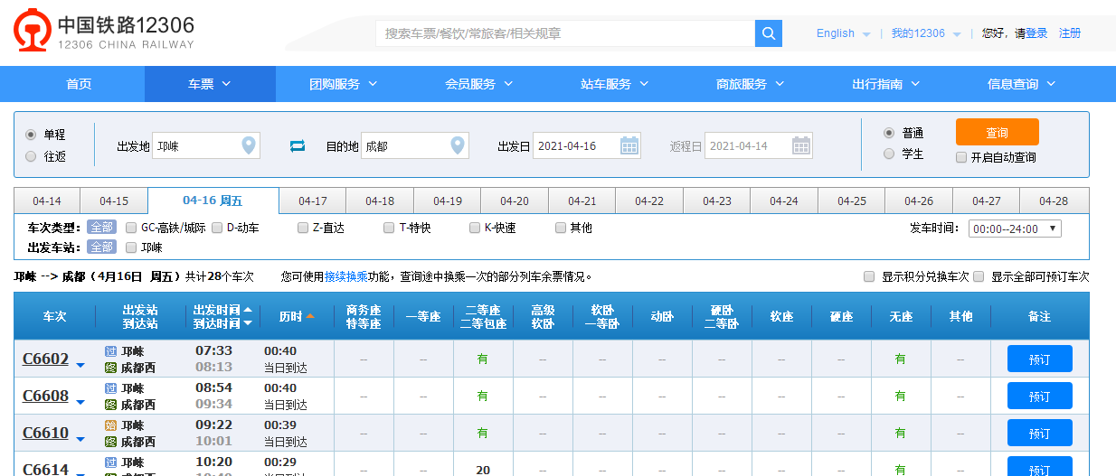Click the location pin in destination field
Viewport: 1116px width, 476px height.
tap(458, 145)
